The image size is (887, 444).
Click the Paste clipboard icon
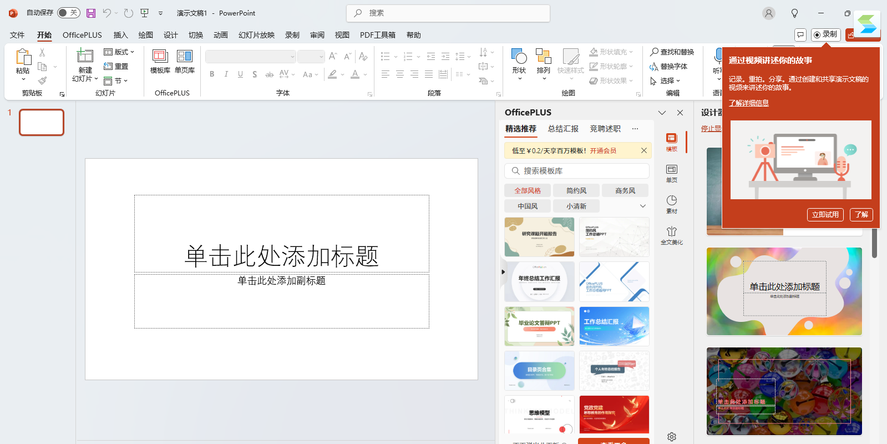pos(23,57)
